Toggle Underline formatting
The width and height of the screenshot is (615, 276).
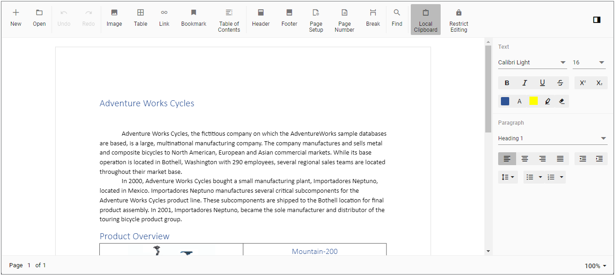[x=542, y=83]
